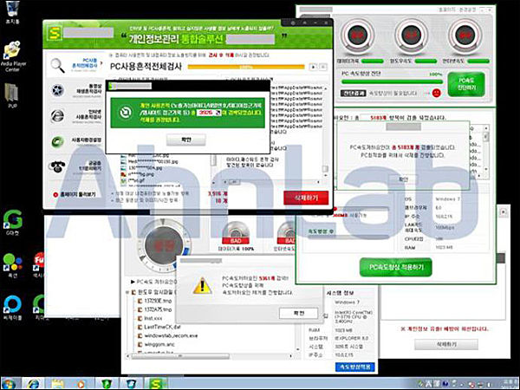Click the middle red gauge dial in speed window
The image size is (520, 390).
[411, 35]
